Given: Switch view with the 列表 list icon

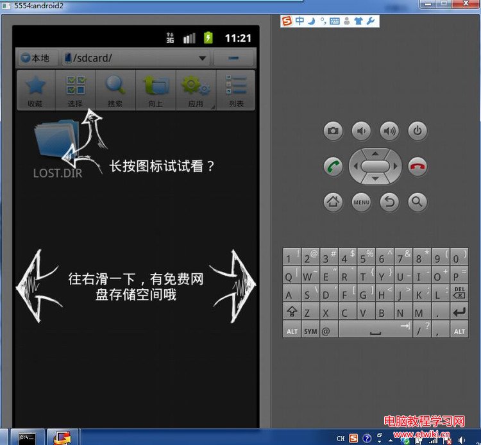Looking at the screenshot, I should [x=236, y=90].
